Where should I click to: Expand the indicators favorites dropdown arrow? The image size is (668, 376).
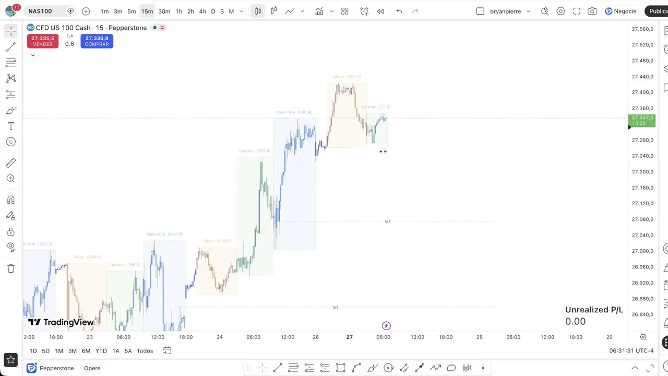coord(331,11)
